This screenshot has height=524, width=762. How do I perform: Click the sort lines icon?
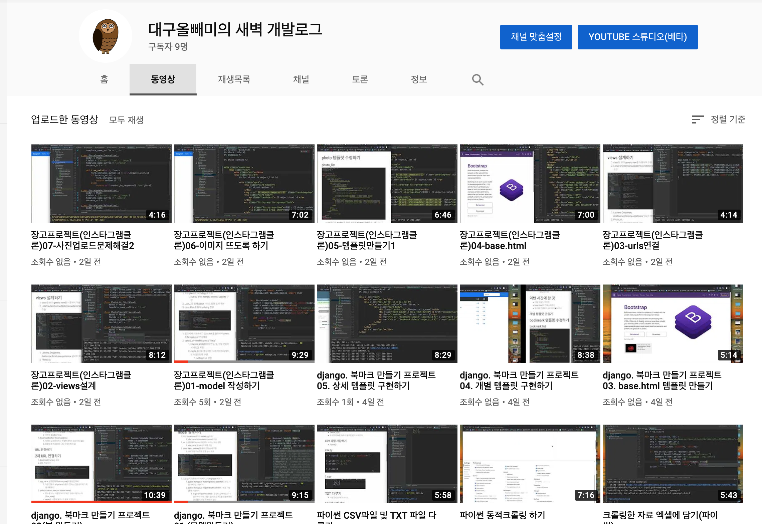697,119
